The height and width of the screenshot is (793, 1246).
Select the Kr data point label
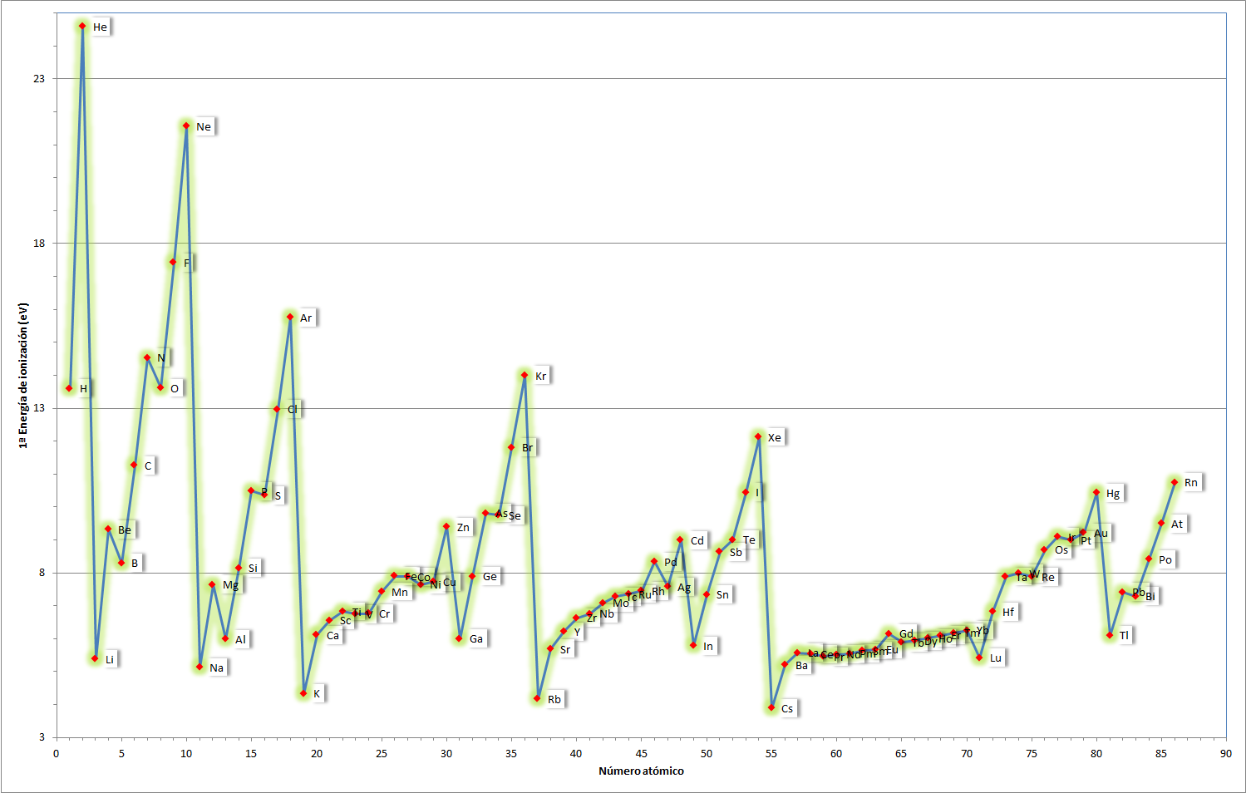(x=540, y=376)
